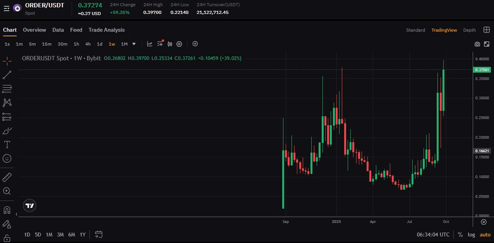Click the TradingView logo on chart
The width and height of the screenshot is (494, 243).
click(x=29, y=206)
